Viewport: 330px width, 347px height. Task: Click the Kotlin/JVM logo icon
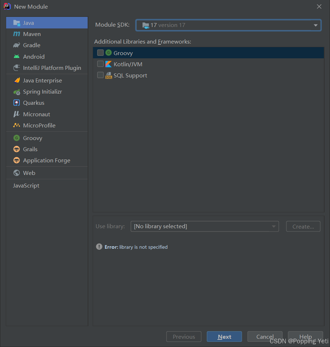pos(109,64)
